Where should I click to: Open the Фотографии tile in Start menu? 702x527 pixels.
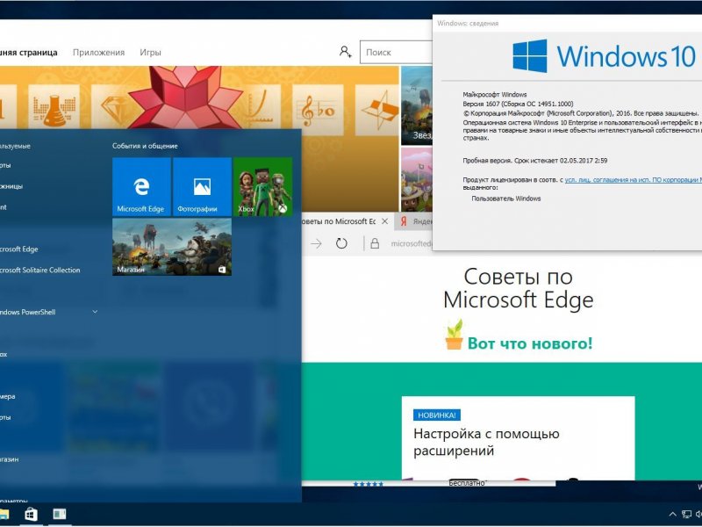202,186
